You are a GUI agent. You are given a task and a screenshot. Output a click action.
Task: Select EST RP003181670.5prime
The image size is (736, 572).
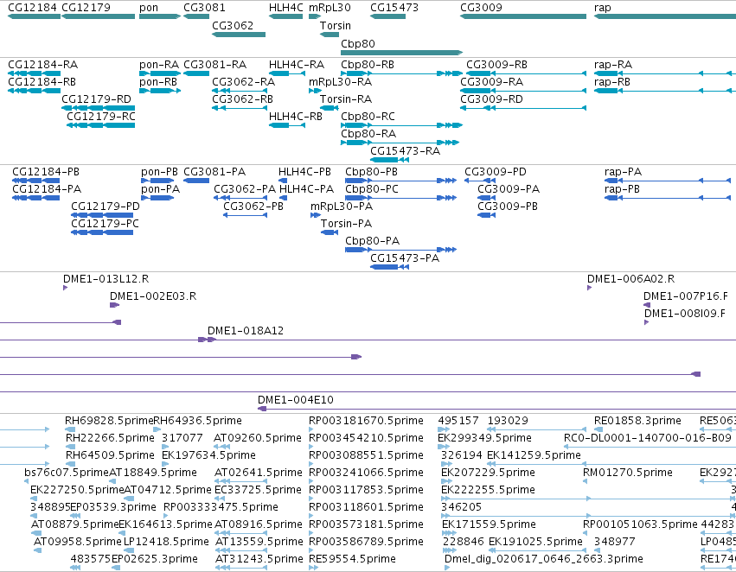click(310, 429)
